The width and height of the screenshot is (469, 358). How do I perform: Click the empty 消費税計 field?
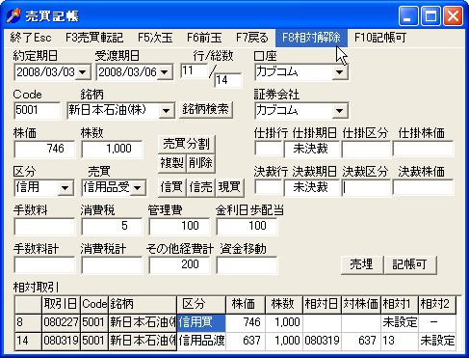pyautogui.click(x=112, y=265)
